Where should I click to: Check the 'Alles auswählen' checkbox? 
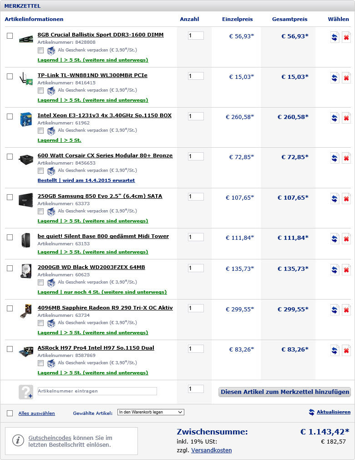[x=10, y=413]
